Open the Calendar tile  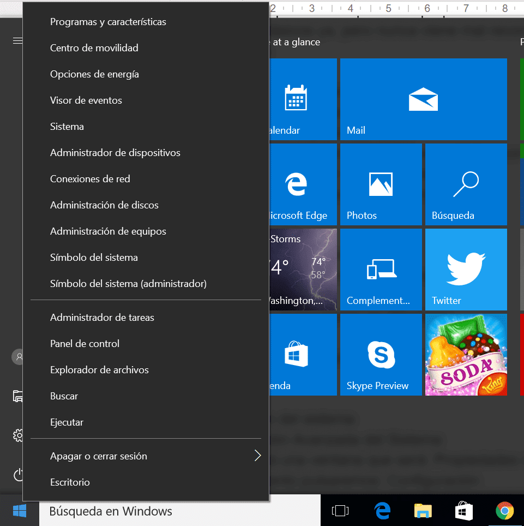click(303, 99)
